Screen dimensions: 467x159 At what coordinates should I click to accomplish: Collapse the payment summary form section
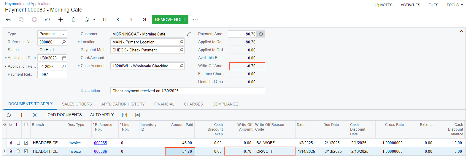[x=461, y=31]
